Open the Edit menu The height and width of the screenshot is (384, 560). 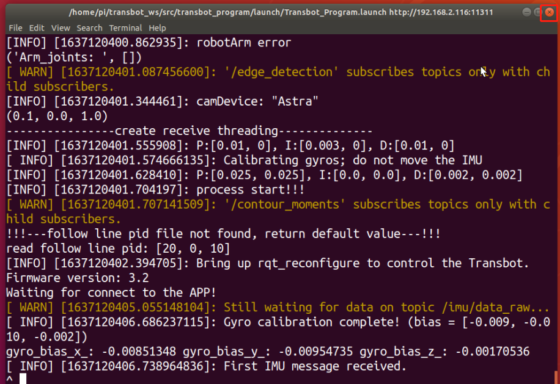37,28
